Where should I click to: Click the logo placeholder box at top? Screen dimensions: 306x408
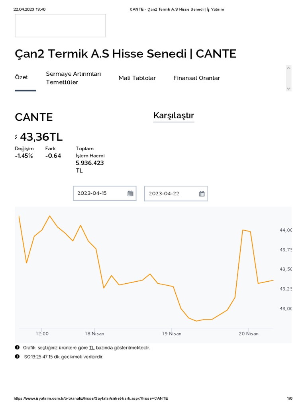point(60,25)
